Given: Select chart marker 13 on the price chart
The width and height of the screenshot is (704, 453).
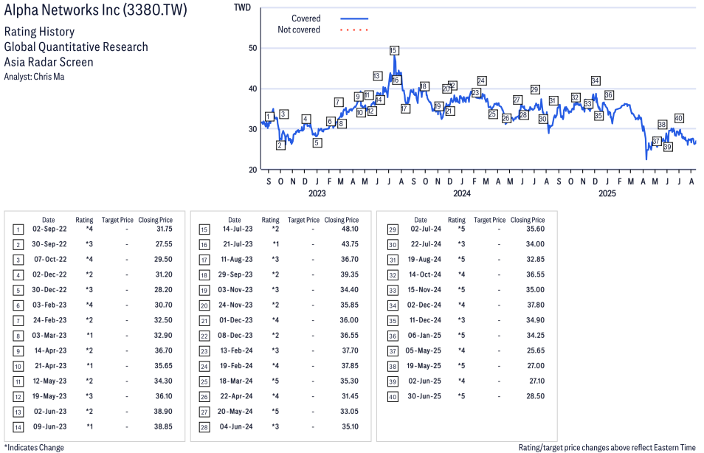Looking at the screenshot, I should 377,76.
